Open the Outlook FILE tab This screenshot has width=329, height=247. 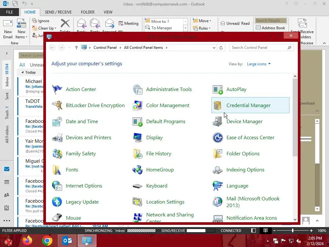click(x=9, y=12)
